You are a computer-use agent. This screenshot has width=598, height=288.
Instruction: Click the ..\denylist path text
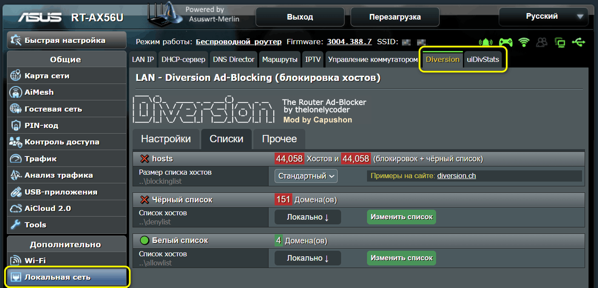[155, 222]
